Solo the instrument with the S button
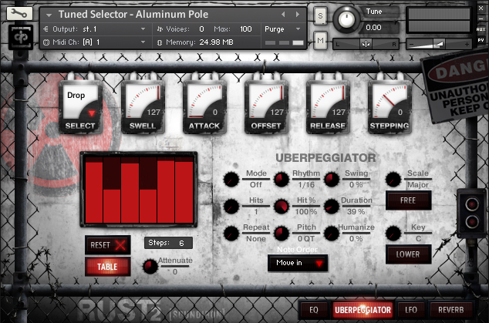The width and height of the screenshot is (489, 323). tap(320, 15)
